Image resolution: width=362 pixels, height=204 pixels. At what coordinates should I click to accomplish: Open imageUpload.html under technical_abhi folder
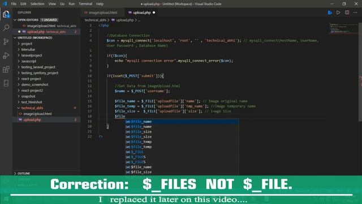point(37,114)
